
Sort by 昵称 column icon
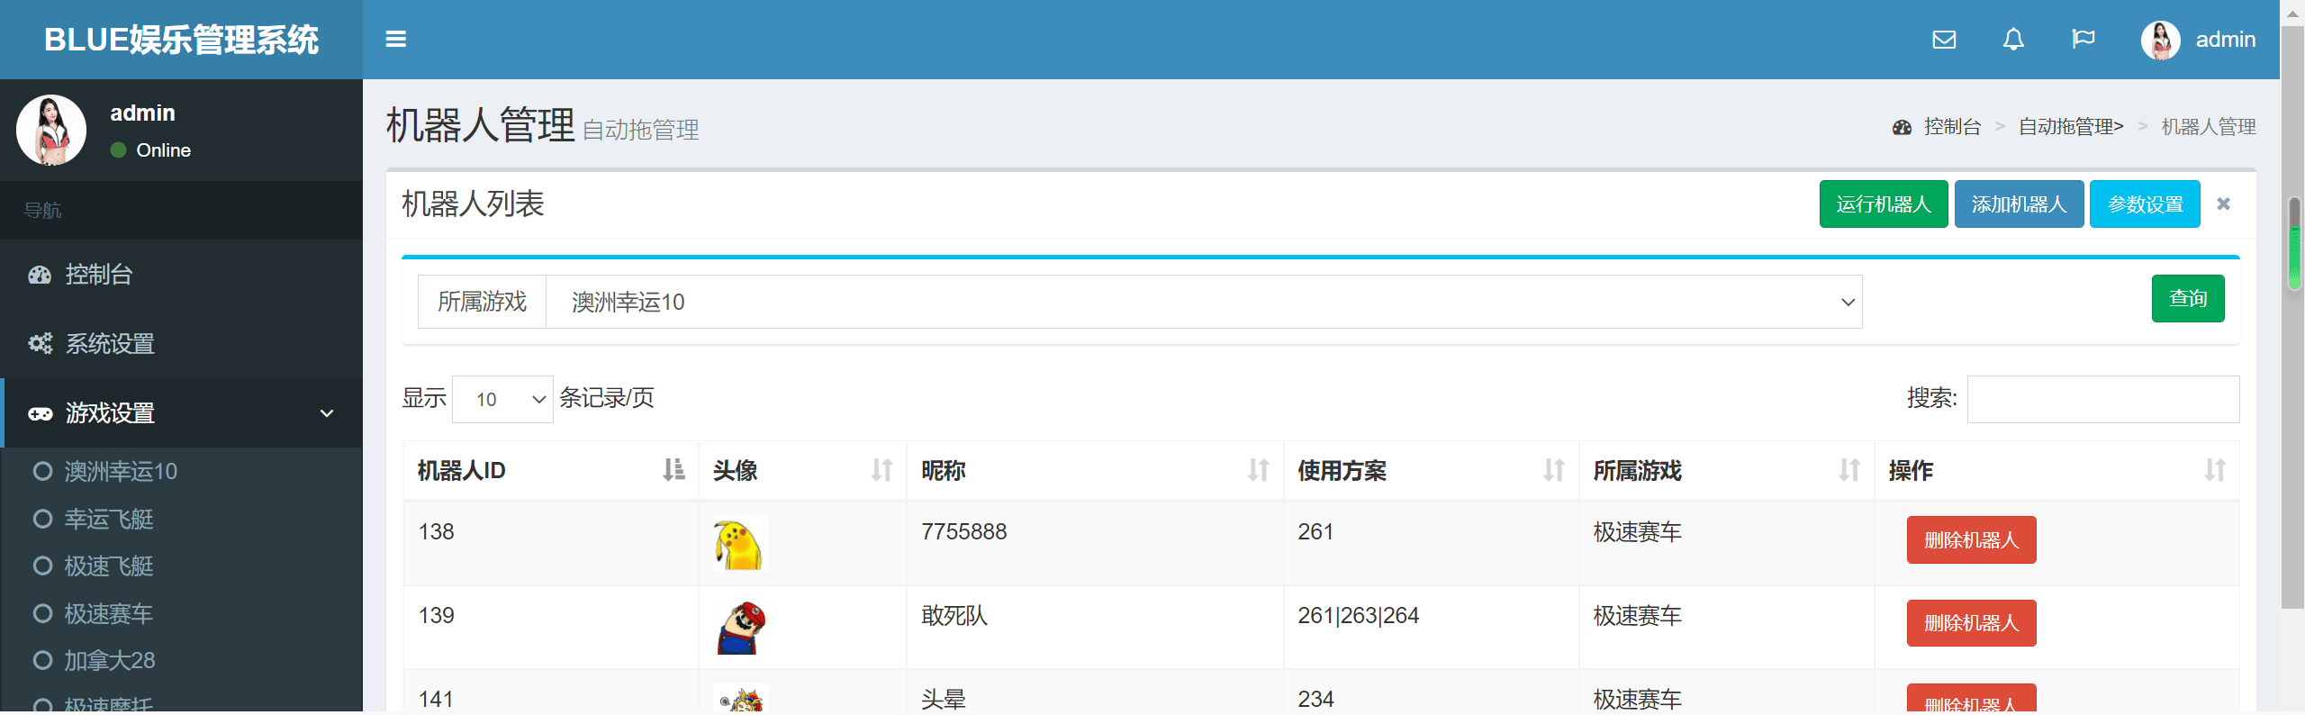click(x=1258, y=470)
